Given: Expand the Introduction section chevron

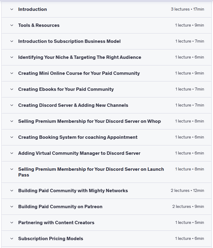Looking at the screenshot, I should point(12,9).
